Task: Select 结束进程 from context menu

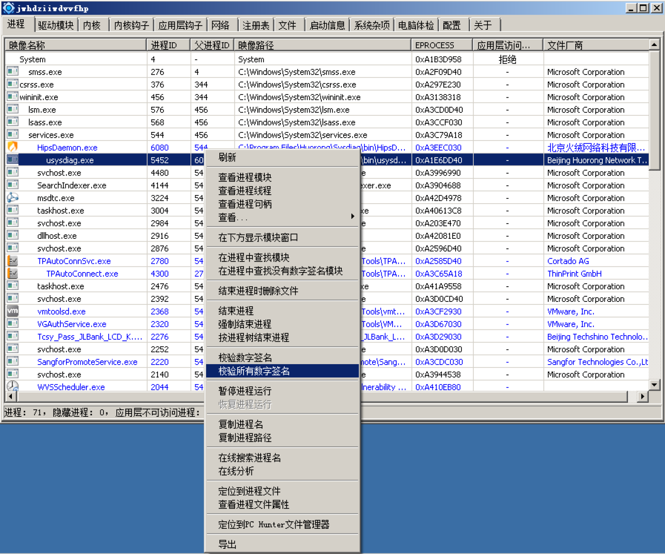Action: click(282, 310)
